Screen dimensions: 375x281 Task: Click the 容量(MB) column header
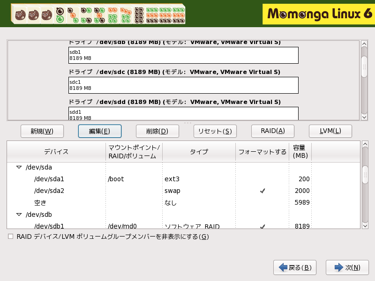pos(300,152)
